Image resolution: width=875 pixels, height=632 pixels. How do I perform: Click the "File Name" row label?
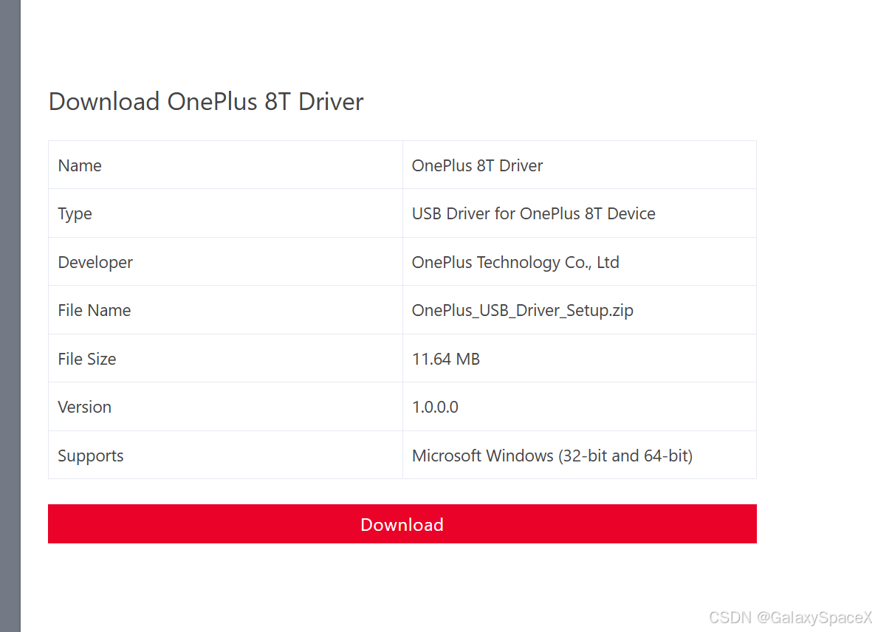point(95,310)
